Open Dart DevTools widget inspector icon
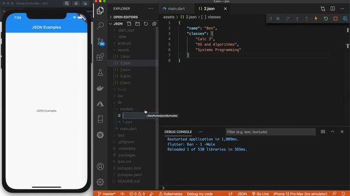The width and height of the screenshot is (350, 196). click(x=345, y=19)
